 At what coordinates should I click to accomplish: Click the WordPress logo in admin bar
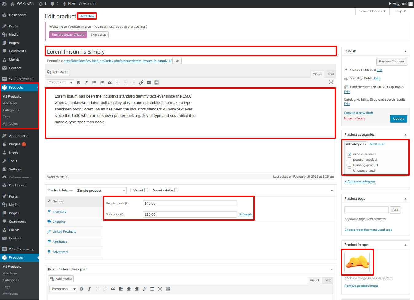[4, 4]
